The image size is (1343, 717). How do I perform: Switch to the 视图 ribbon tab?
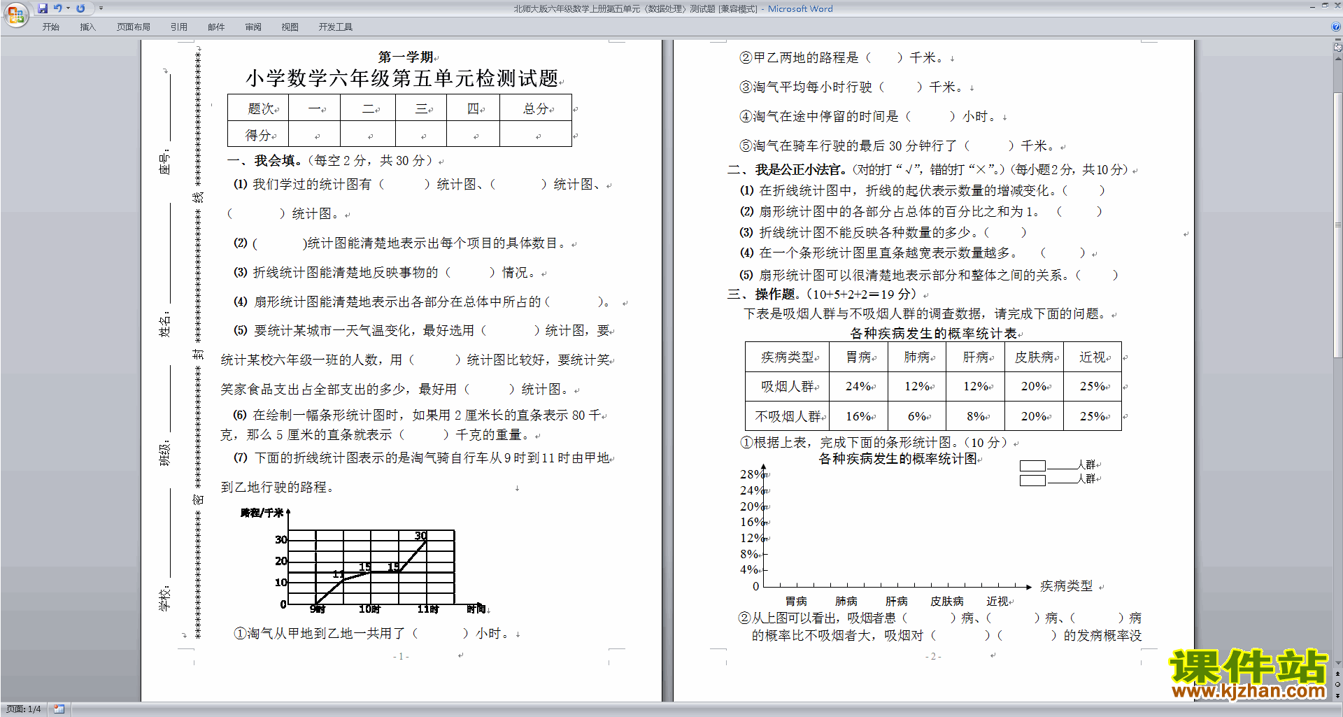tap(290, 27)
